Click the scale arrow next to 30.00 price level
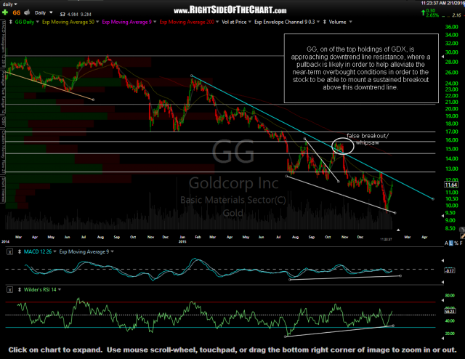The height and width of the screenshot is (359, 465). click(442, 57)
